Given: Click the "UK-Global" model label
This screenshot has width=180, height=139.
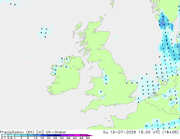Looking at the screenshot, I should click(56, 132).
